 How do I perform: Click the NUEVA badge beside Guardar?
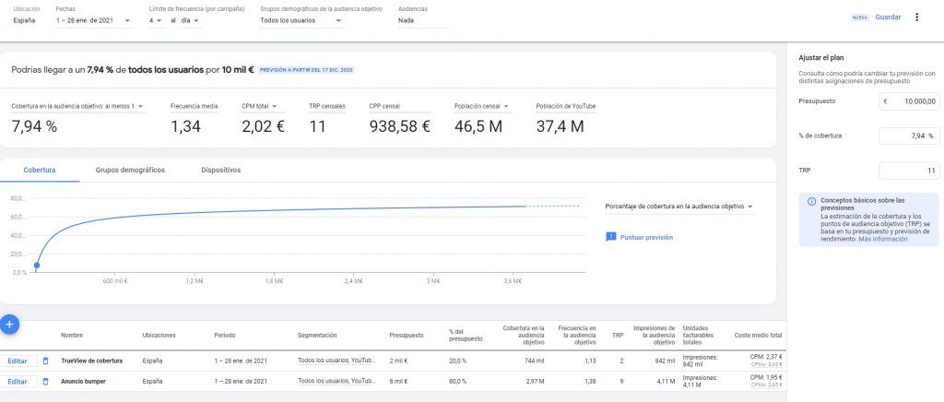(860, 18)
